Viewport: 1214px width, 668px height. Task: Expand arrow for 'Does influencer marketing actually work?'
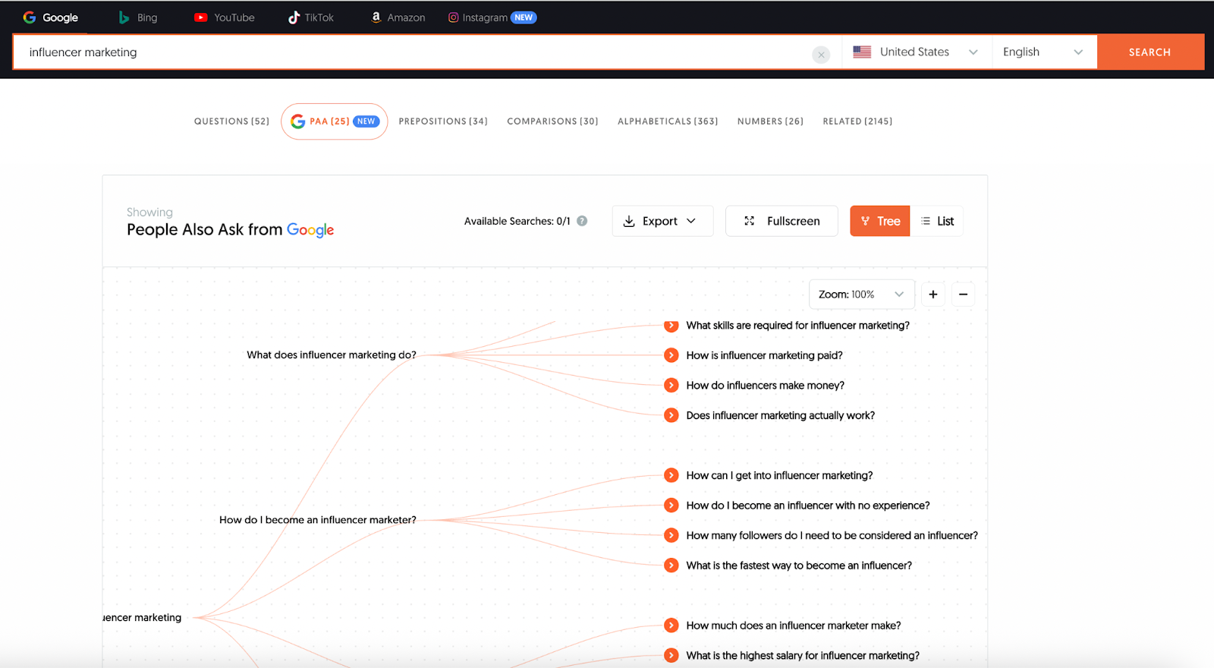point(671,415)
